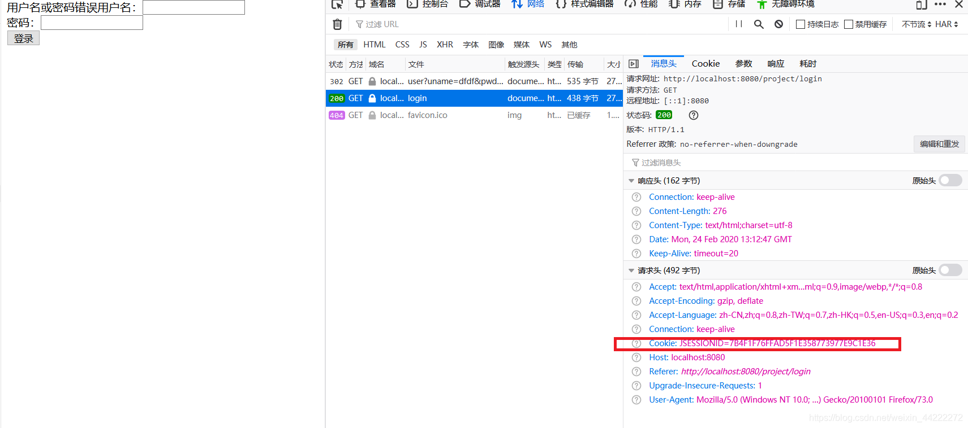This screenshot has width=968, height=428.
Task: Switch to the 控制台 console tab
Action: pyautogui.click(x=428, y=4)
